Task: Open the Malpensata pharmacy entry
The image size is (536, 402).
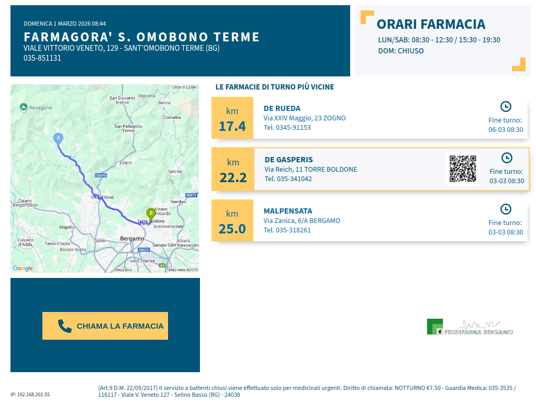Action: (x=288, y=211)
